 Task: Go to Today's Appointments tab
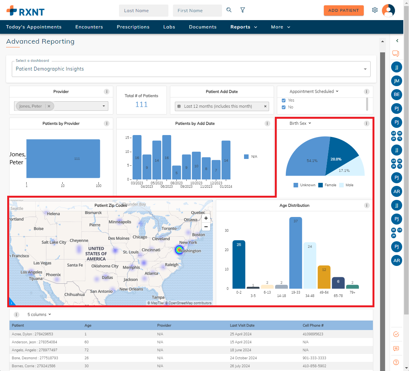[x=34, y=27]
